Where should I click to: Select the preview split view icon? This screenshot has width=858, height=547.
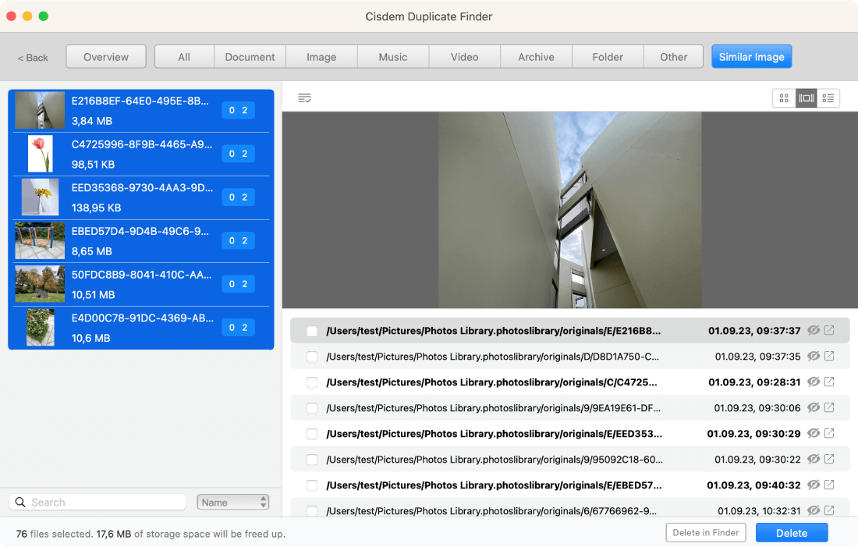pyautogui.click(x=807, y=98)
